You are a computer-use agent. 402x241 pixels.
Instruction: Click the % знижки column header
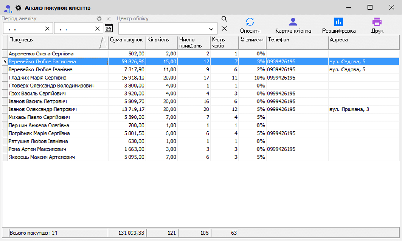[x=252, y=40]
